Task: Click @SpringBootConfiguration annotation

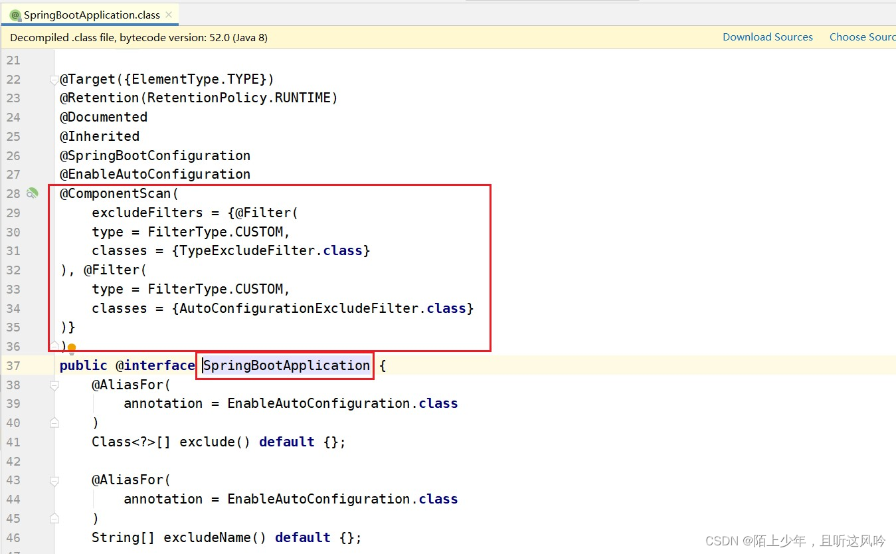Action: coord(155,155)
